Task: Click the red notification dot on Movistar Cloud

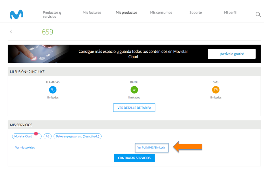Action: tap(36, 133)
